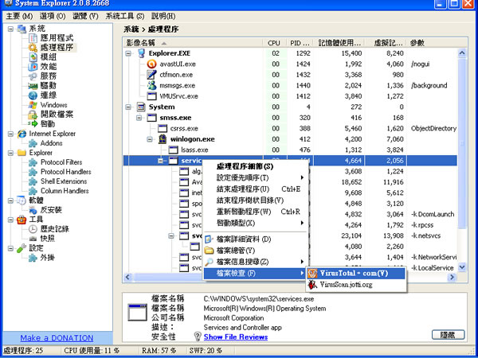The width and height of the screenshot is (478, 358).
Task: Open the 檔案信息搜尋(Z) submenu
Action: coord(256,262)
